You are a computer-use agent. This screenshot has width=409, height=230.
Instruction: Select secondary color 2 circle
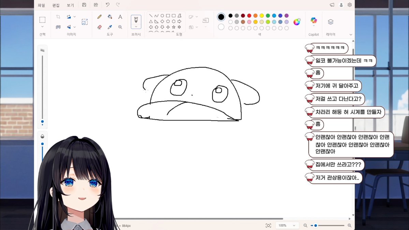coord(221,27)
